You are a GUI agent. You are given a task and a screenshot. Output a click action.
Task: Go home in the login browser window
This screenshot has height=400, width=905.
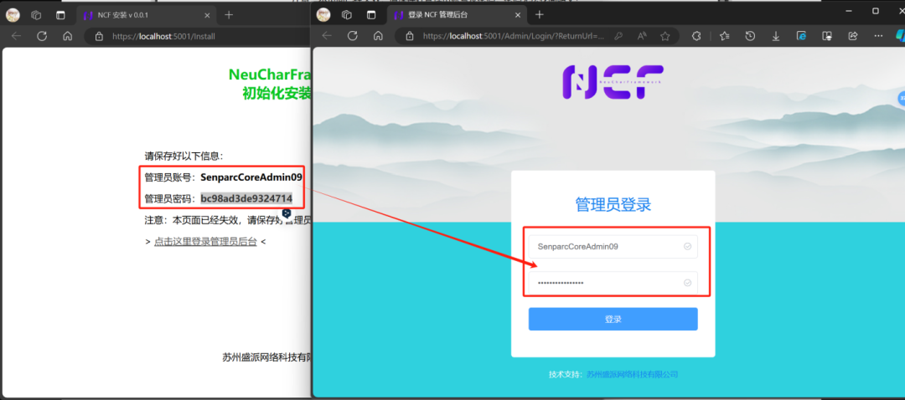click(378, 36)
